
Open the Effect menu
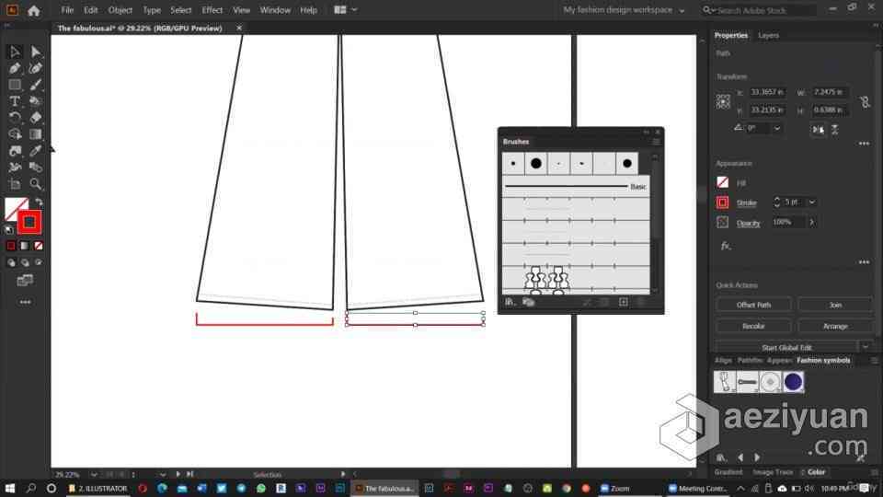tap(212, 10)
